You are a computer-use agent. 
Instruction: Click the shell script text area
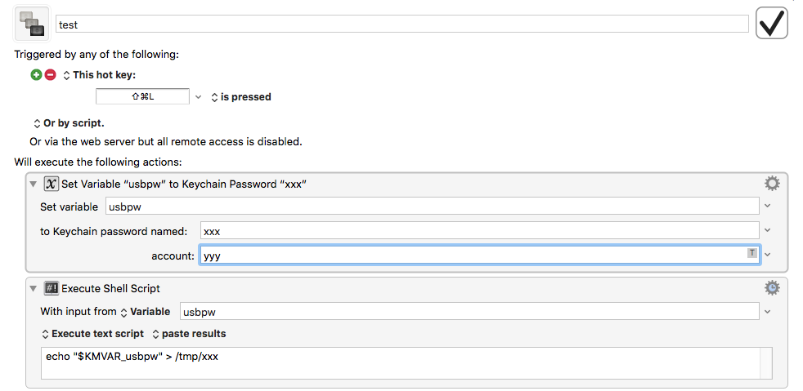click(x=401, y=363)
